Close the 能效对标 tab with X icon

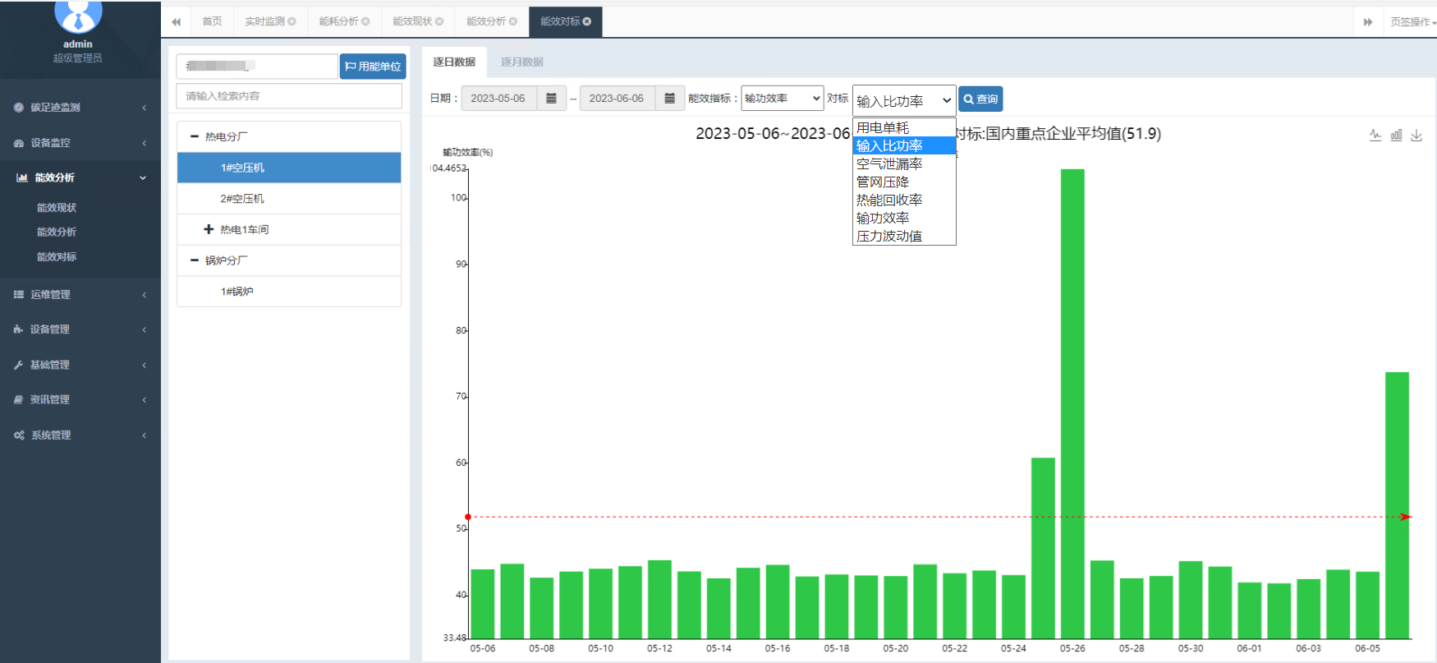(587, 21)
